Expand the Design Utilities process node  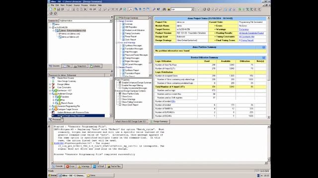[x=50, y=85]
